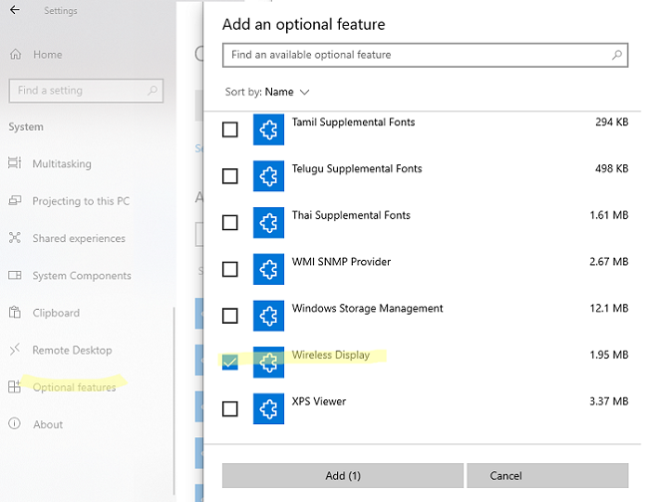Screen dimensions: 648x502
Task: Click the Clipboard sidebar icon
Action: click(x=15, y=312)
